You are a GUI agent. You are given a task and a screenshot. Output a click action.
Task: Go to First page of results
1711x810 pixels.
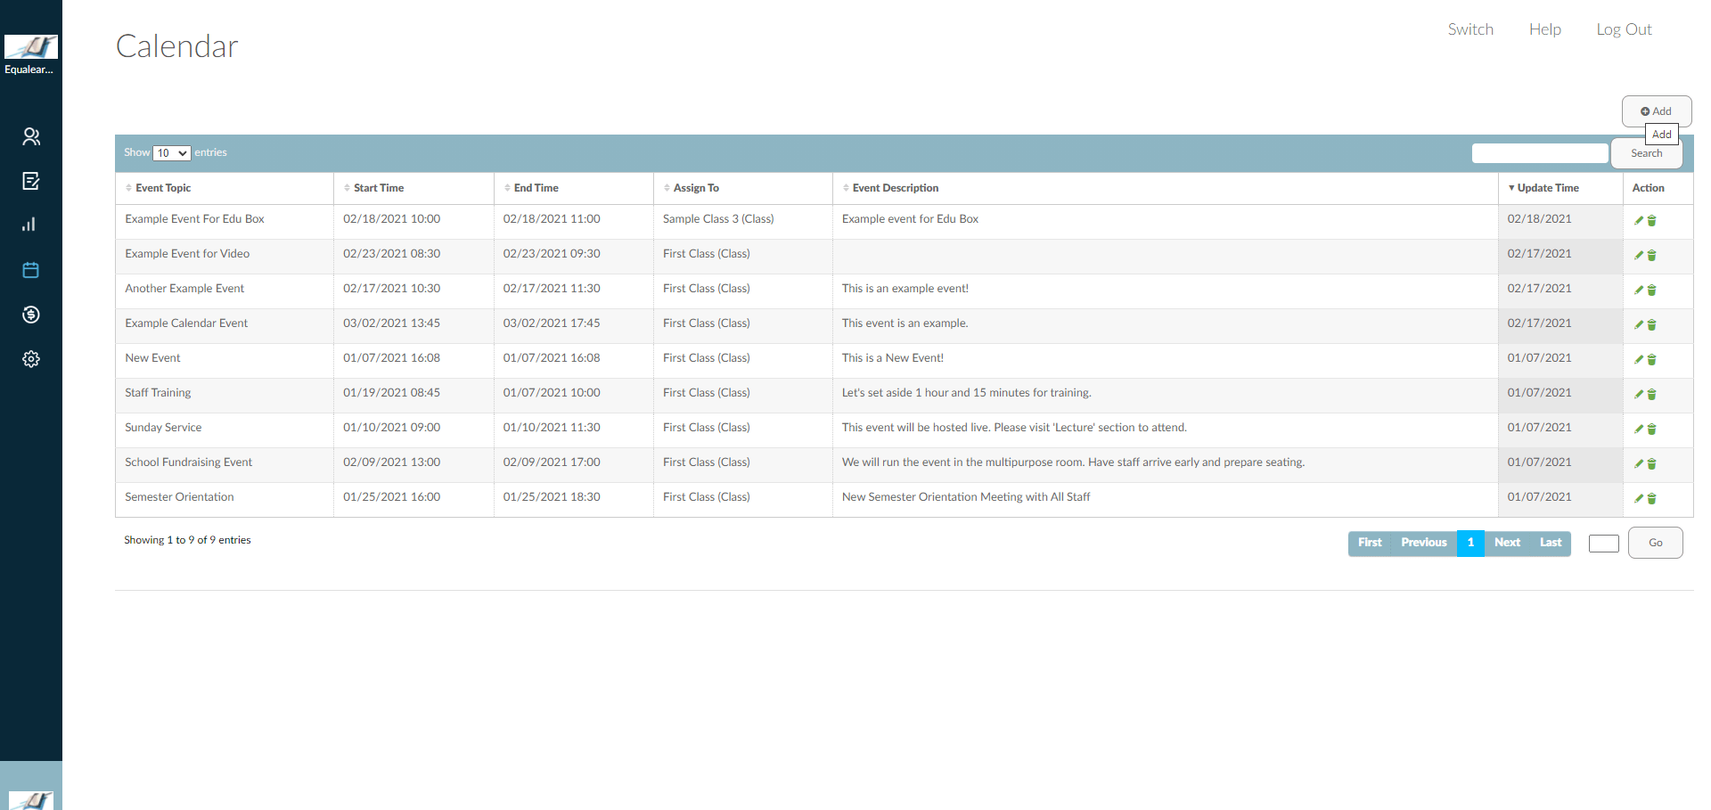point(1370,543)
